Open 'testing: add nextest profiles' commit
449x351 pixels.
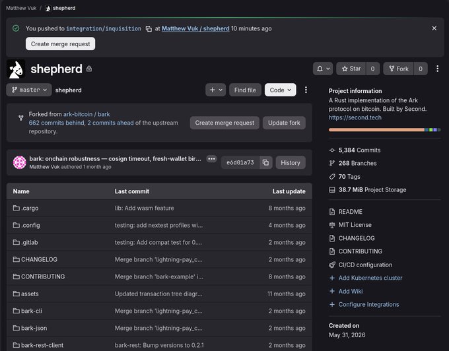(x=158, y=225)
